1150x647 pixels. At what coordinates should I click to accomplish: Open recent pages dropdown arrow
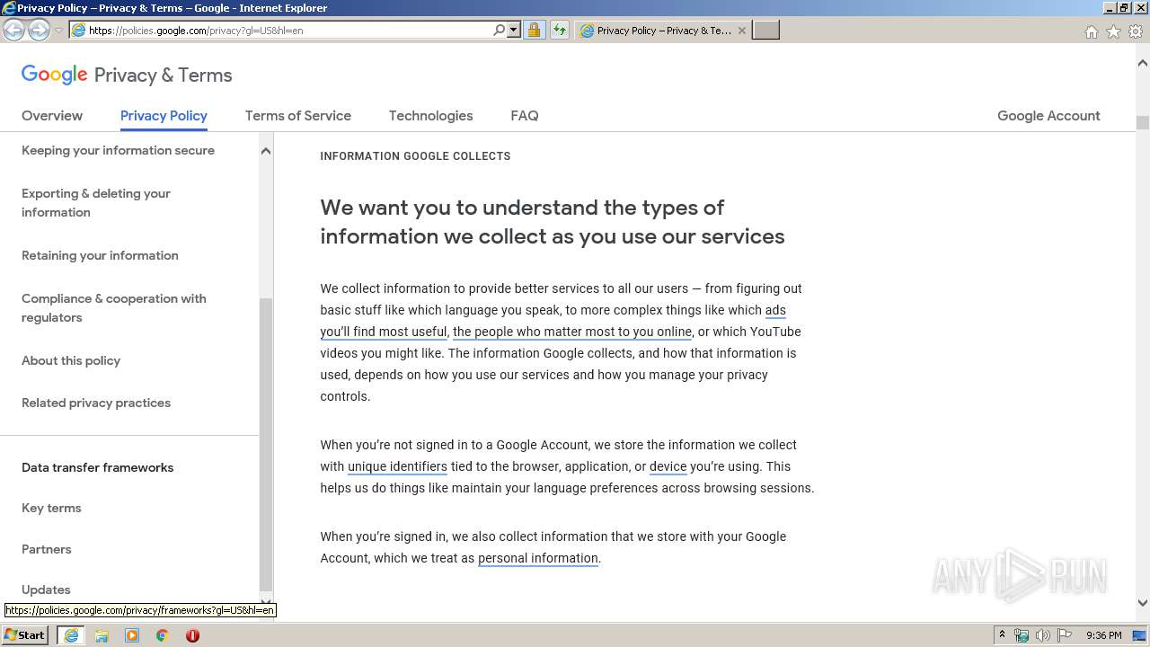tap(58, 31)
